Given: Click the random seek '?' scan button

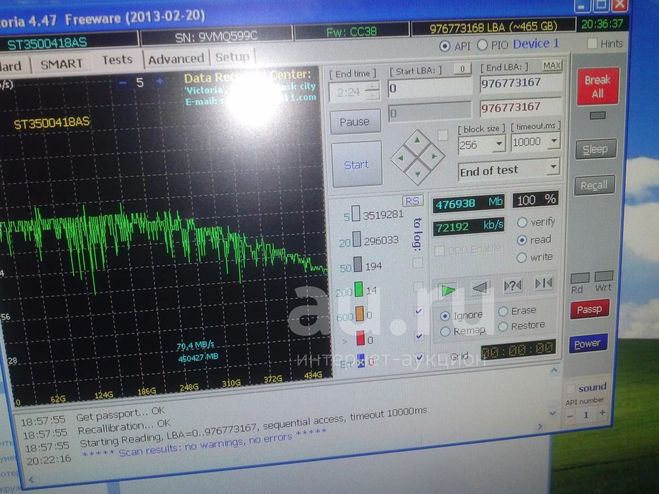Looking at the screenshot, I should pos(513,285).
